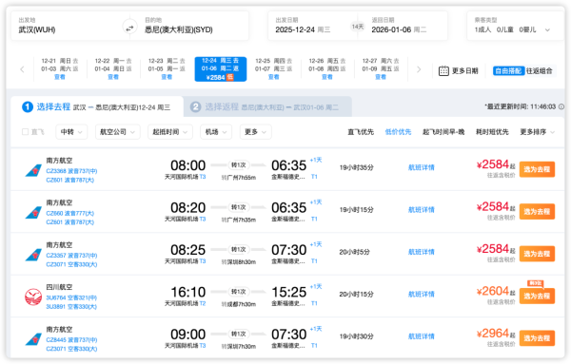
Task: Open the 中转 filter dropdown
Action: pyautogui.click(x=71, y=132)
